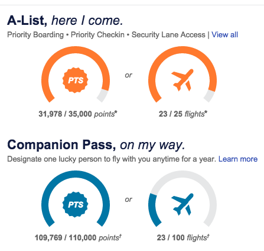Click the 23 / 25 flights label

coord(183,114)
